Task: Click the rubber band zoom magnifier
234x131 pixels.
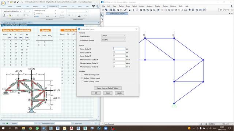Action: (x=141, y=10)
